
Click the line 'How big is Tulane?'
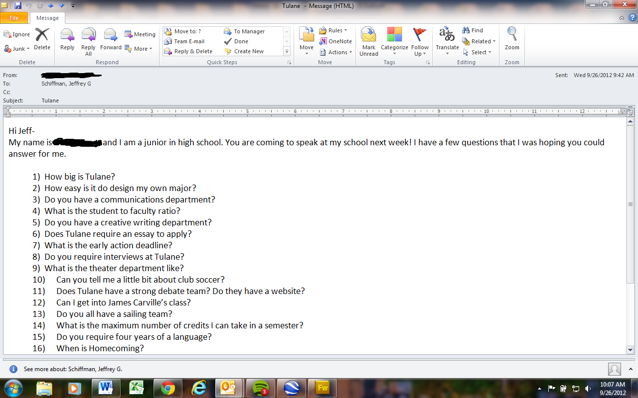(x=80, y=177)
